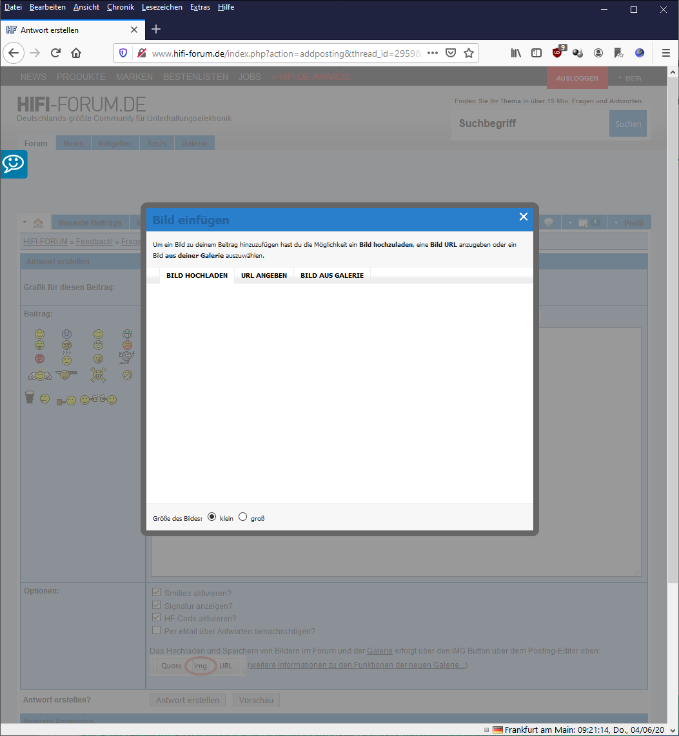Insert the skull crossbones smiley
Screen dimensions: 679x736
coord(98,374)
